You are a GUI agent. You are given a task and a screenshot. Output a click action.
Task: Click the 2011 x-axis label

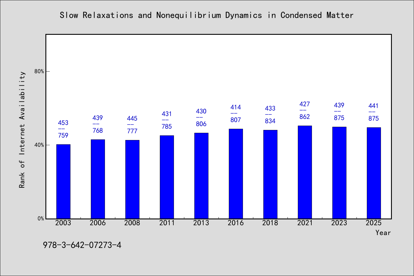(x=167, y=223)
